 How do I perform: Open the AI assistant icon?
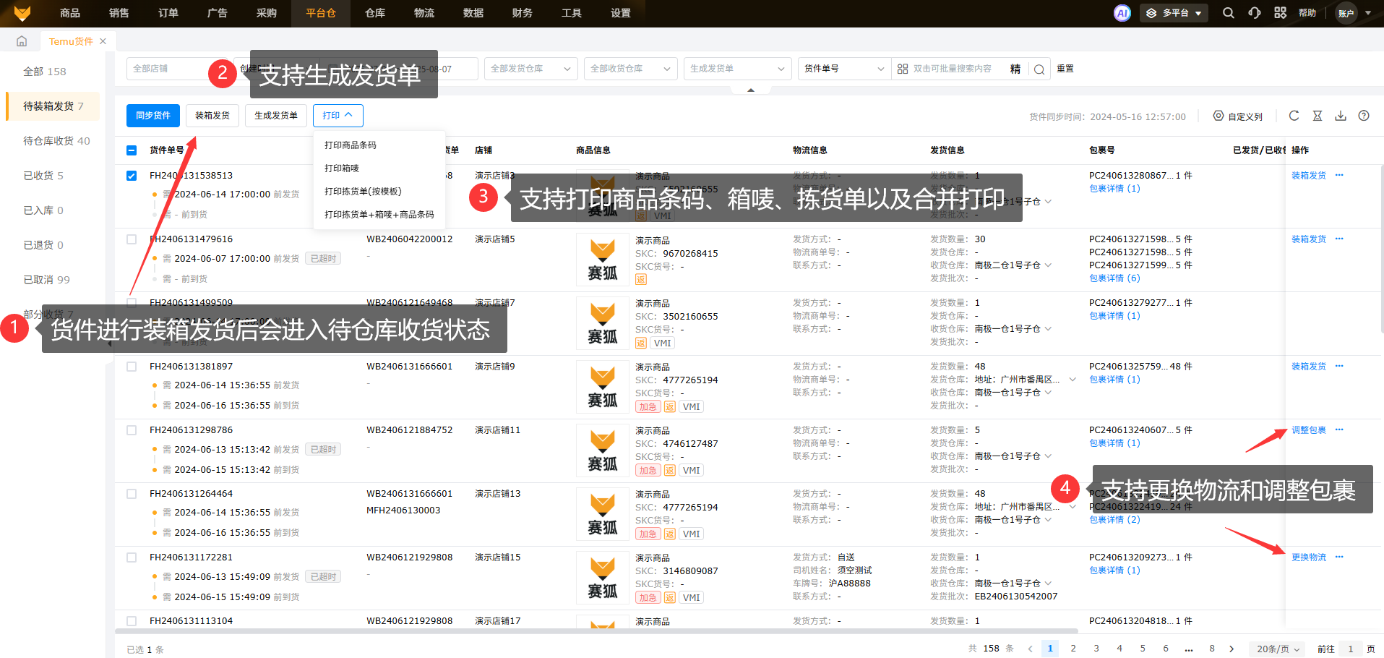(x=1122, y=13)
